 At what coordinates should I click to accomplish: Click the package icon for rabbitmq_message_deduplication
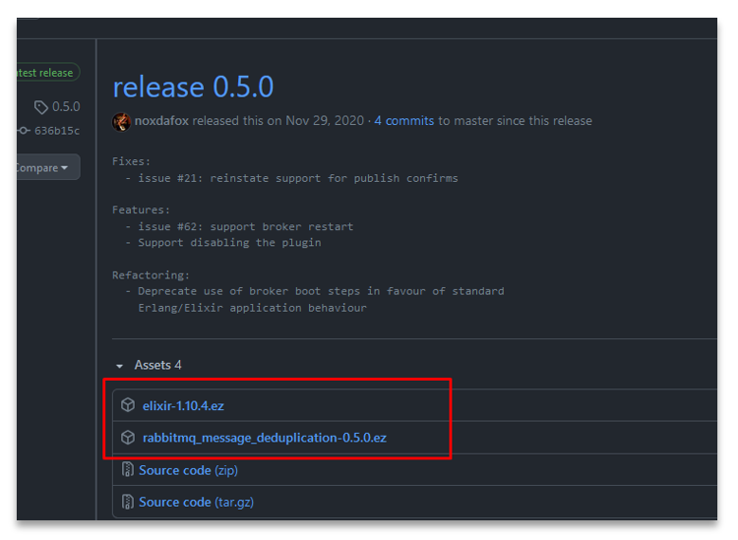128,438
